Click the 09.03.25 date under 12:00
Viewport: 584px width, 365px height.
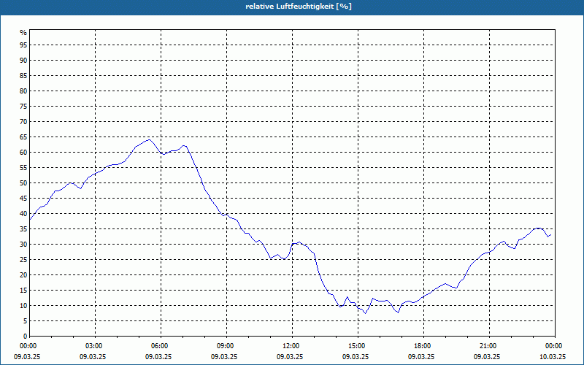click(289, 357)
